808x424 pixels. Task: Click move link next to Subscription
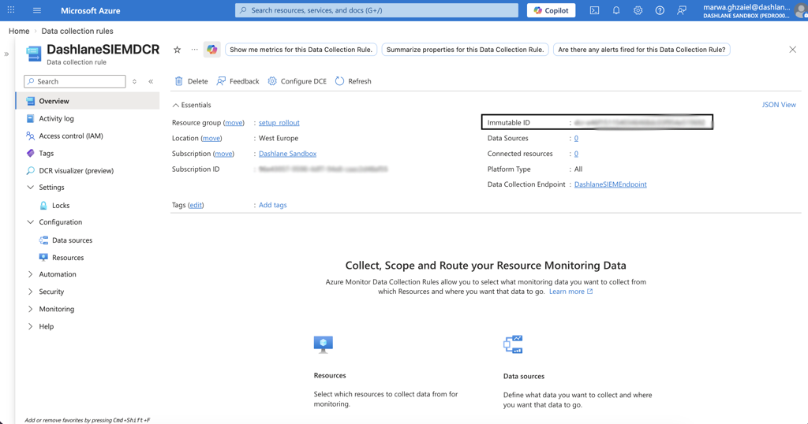click(x=223, y=154)
